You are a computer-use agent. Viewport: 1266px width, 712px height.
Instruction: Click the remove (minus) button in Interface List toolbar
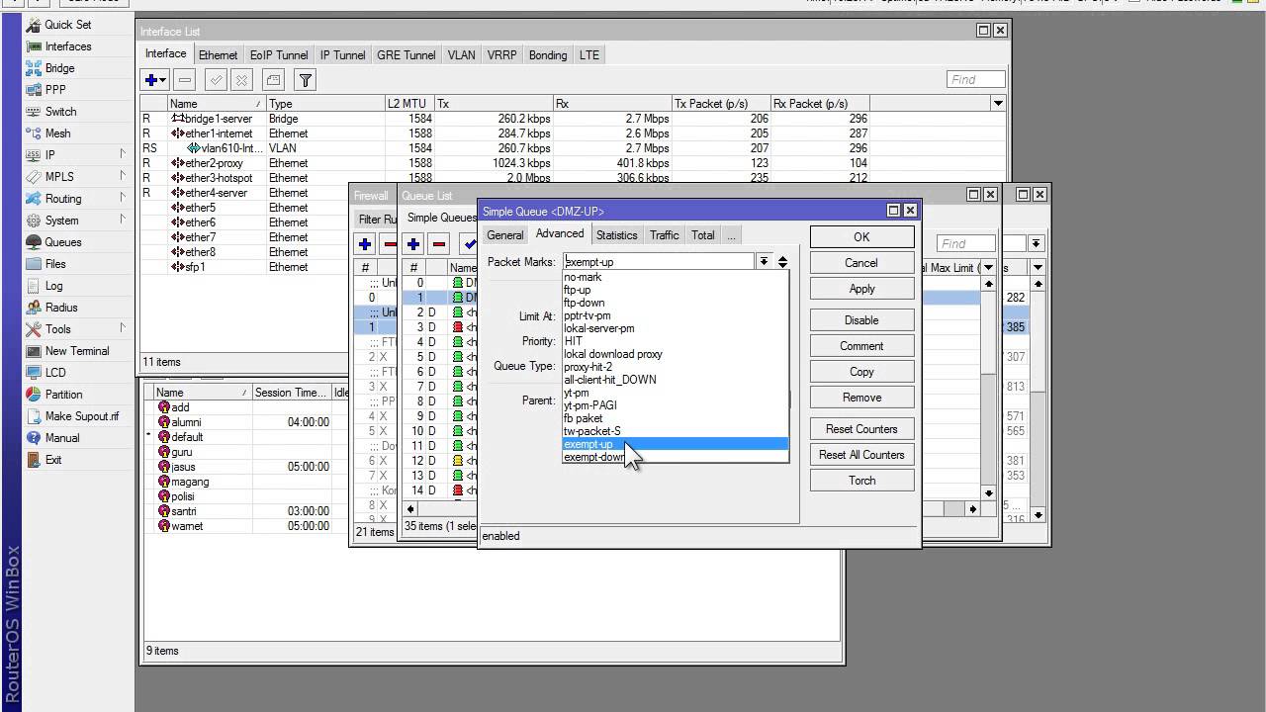[185, 80]
